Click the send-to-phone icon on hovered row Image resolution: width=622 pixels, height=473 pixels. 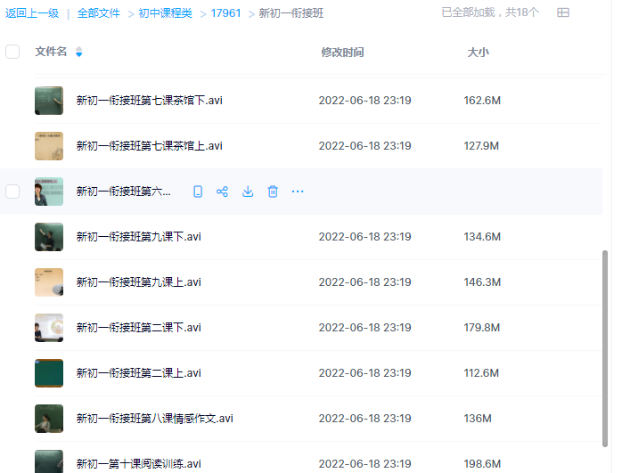click(198, 192)
